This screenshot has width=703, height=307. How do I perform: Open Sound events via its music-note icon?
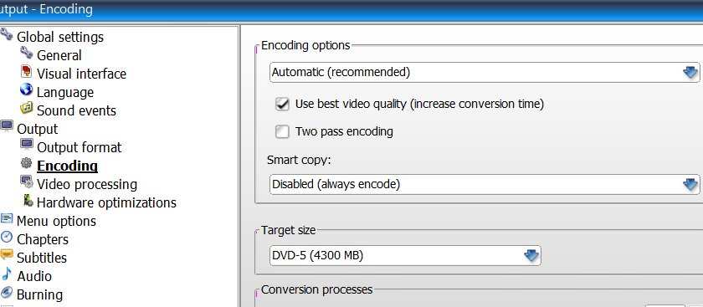[x=27, y=109]
